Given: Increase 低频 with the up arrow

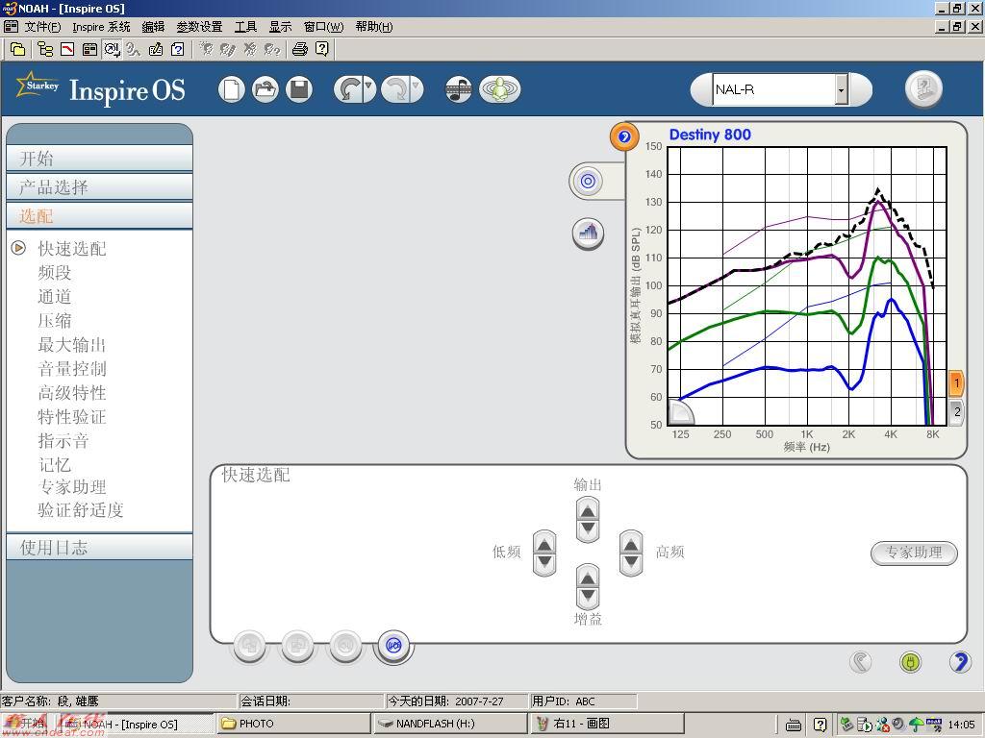Looking at the screenshot, I should tap(544, 544).
